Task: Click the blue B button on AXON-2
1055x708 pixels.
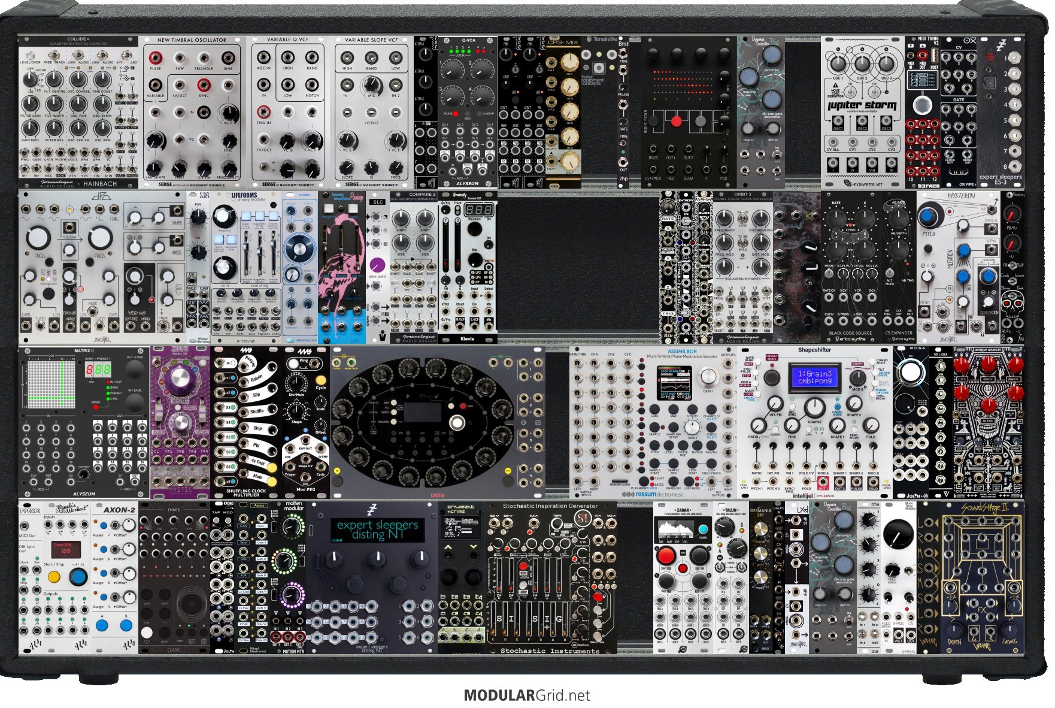Action: [x=126, y=626]
